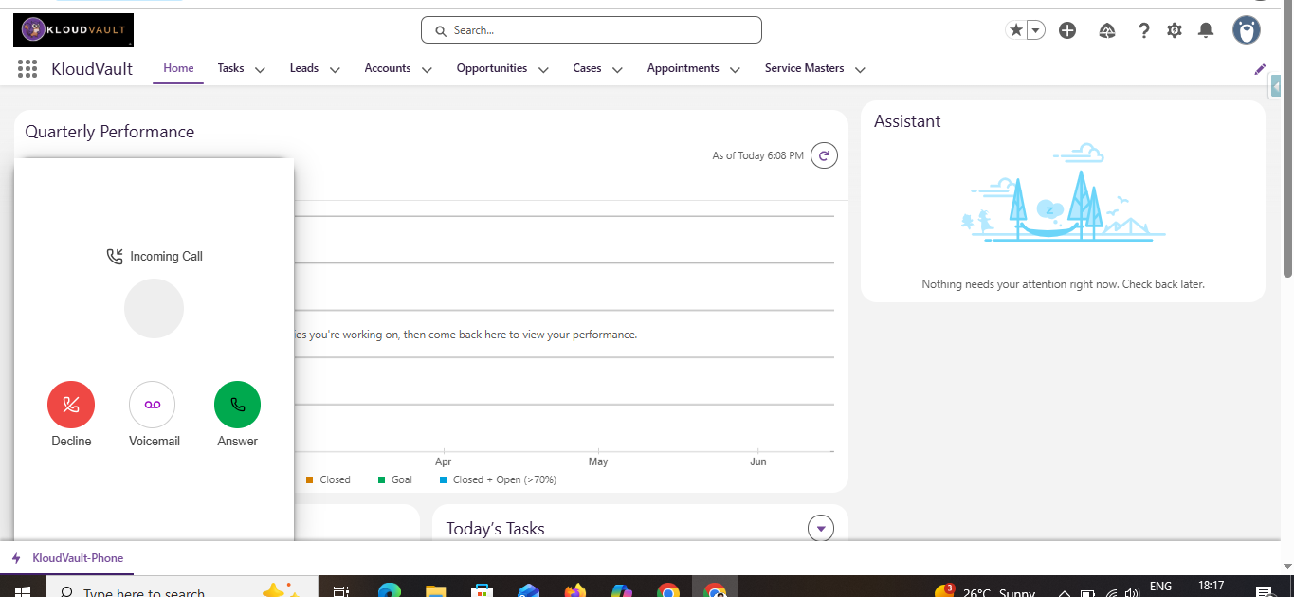Send the incoming call to Voicemail
This screenshot has height=597, width=1294.
click(x=153, y=405)
